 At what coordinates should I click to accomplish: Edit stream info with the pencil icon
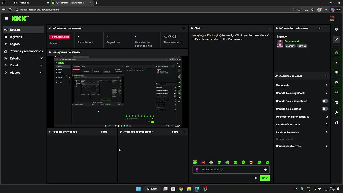coord(319,28)
